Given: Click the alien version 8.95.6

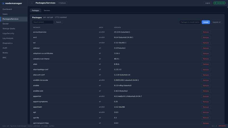Looking at the screenshot, I should pyautogui.click(x=117, y=64).
